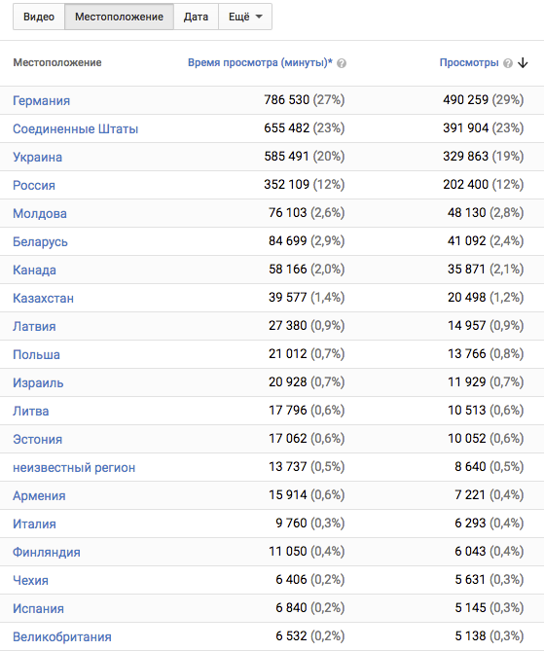This screenshot has width=544, height=651.
Task: Open the Великобритания location link
Action: (x=62, y=636)
